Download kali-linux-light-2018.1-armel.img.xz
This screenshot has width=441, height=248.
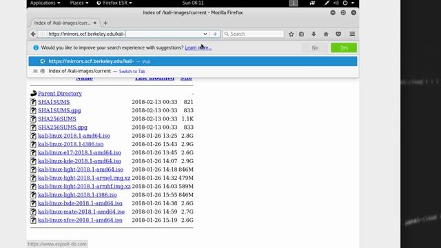[x=84, y=178]
